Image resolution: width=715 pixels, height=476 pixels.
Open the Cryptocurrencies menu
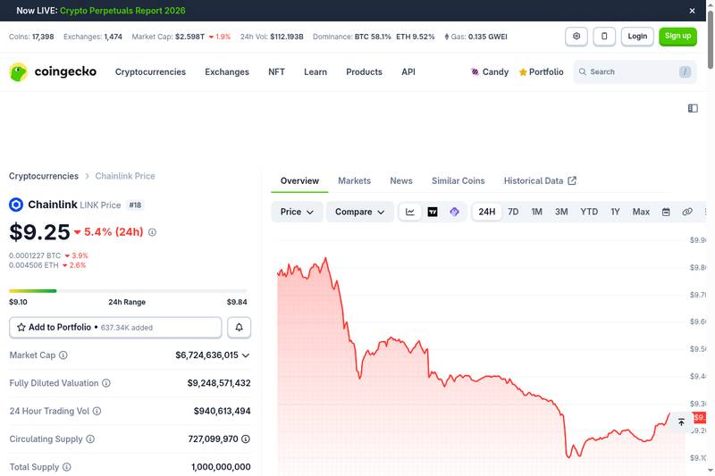click(150, 72)
